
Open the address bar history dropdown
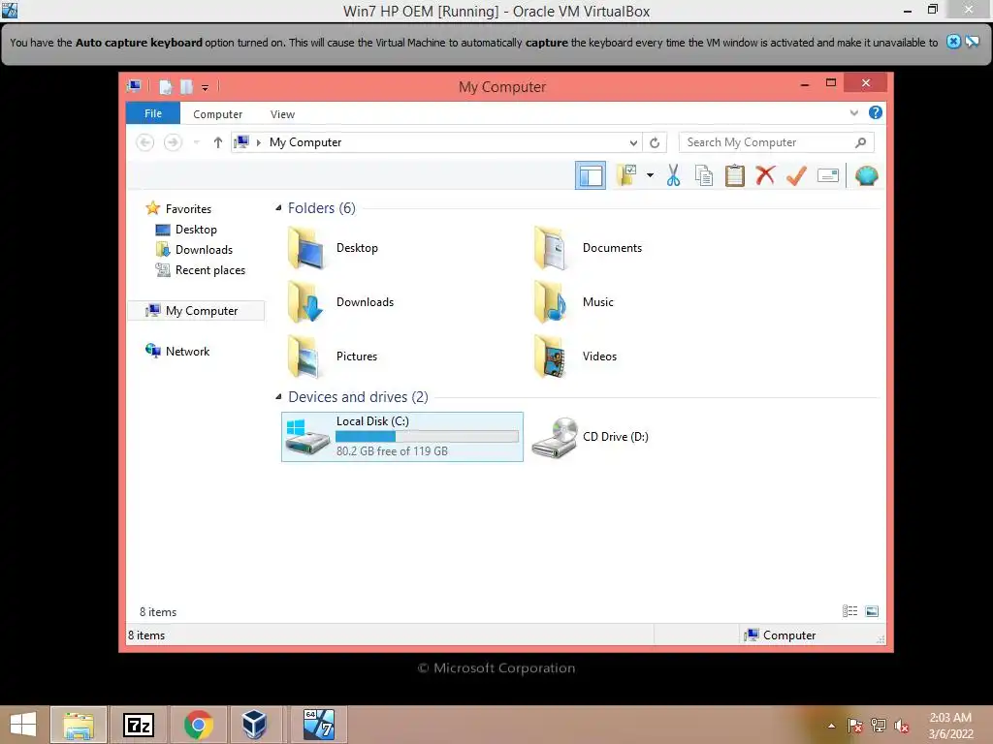tap(633, 143)
